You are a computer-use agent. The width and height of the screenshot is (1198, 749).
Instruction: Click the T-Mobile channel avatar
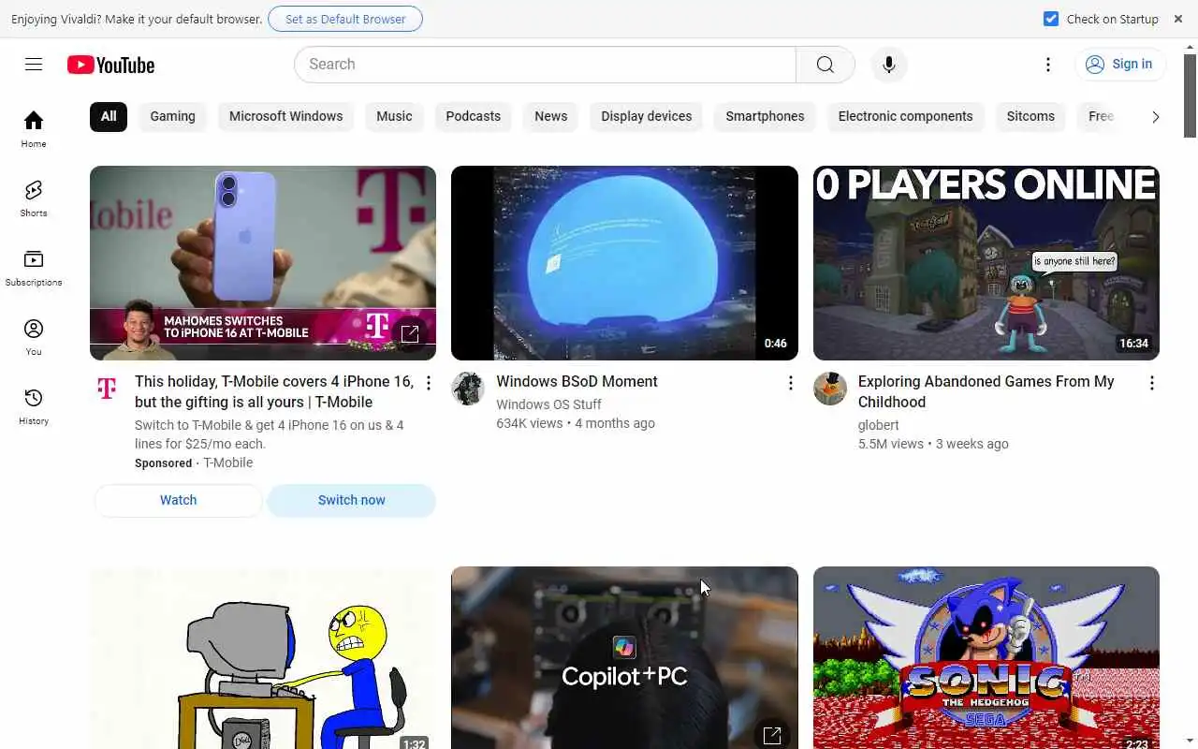click(x=107, y=389)
